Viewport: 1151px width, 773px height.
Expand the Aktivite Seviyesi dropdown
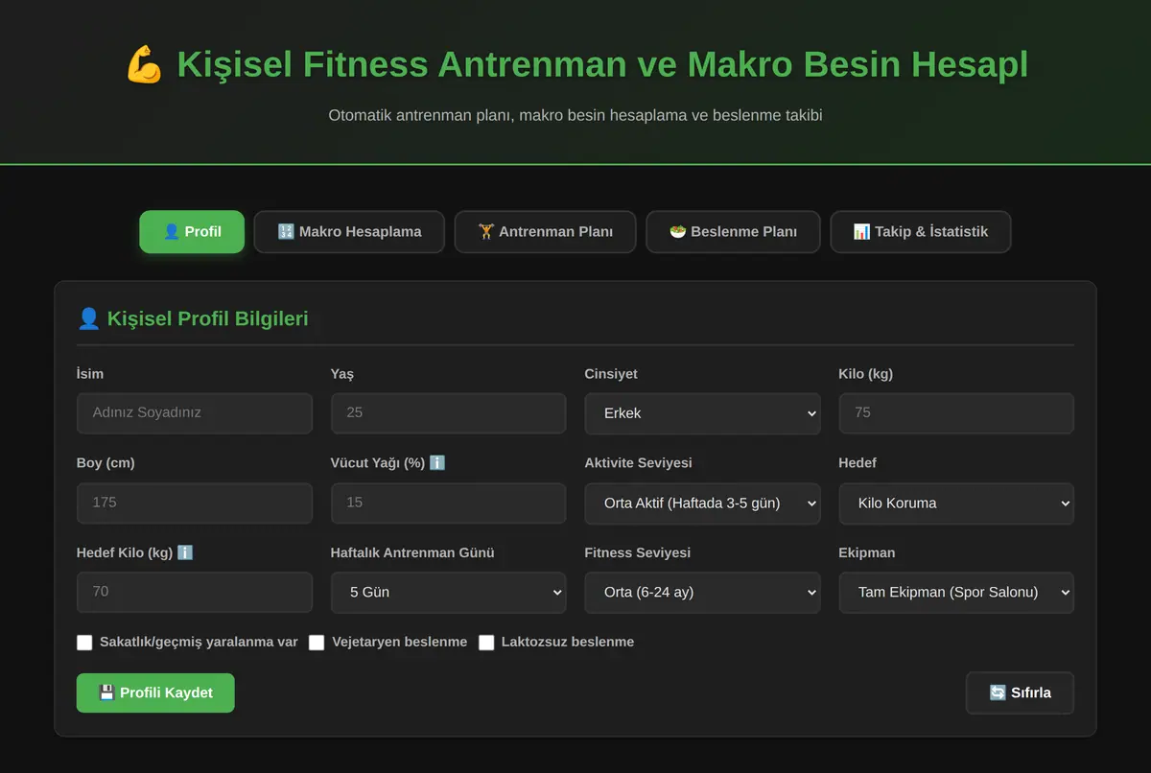[702, 504]
